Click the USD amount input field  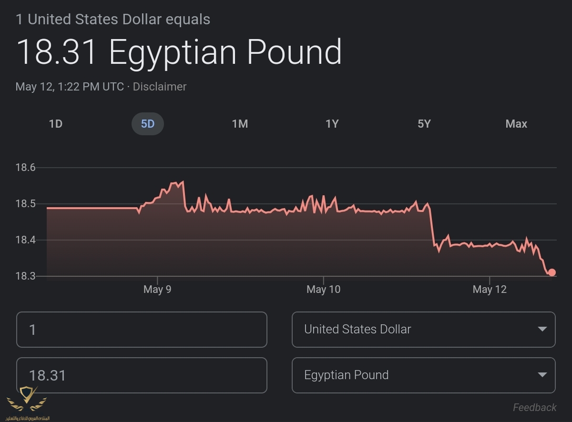[142, 330]
